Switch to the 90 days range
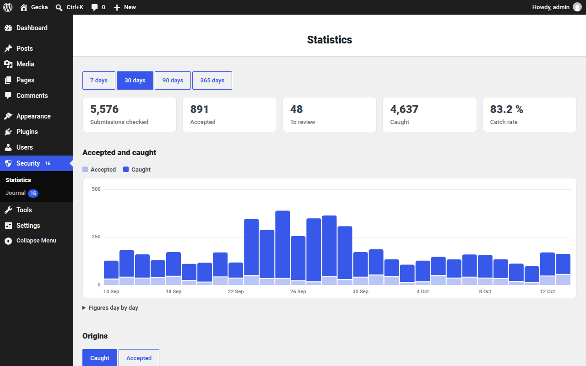 tap(173, 81)
